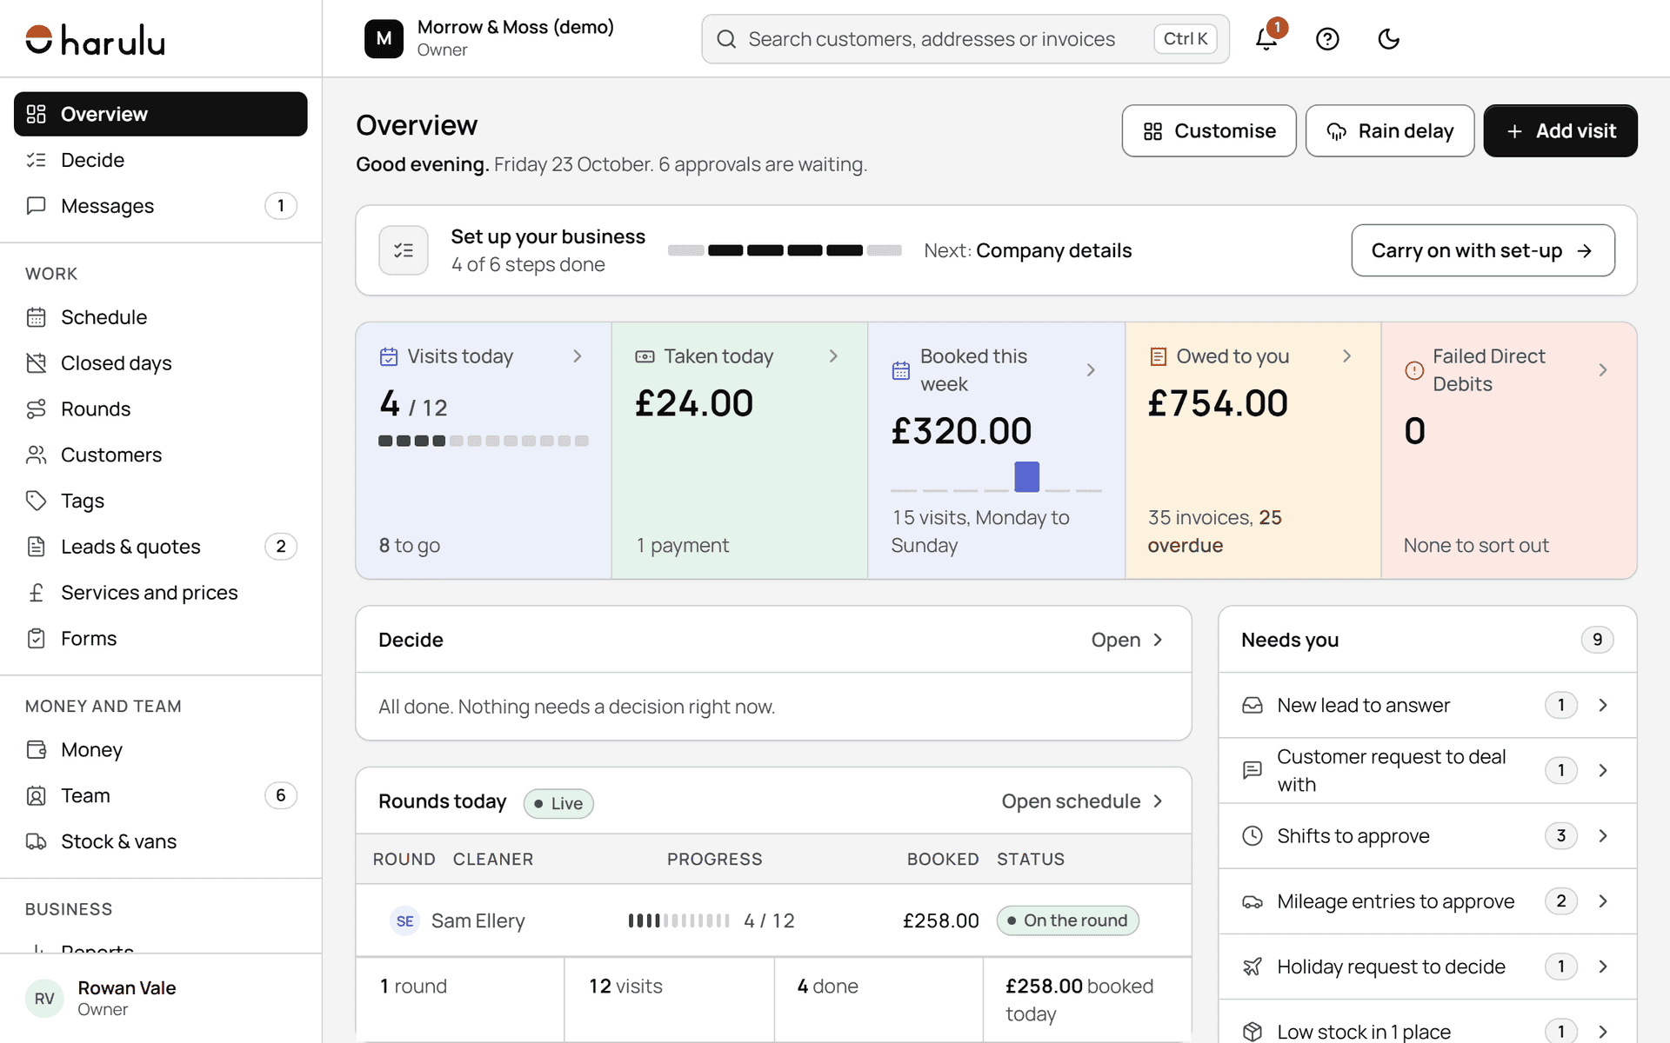
Task: Open Decide in the sidebar
Action: coord(161,160)
